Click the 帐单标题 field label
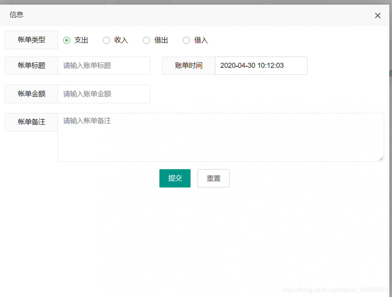This screenshot has height=297, width=392. 31,66
